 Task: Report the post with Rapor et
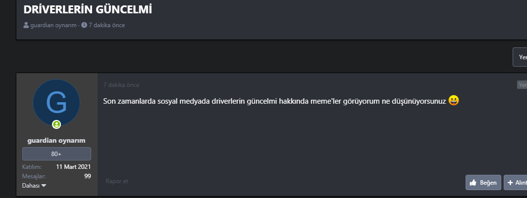(x=117, y=181)
